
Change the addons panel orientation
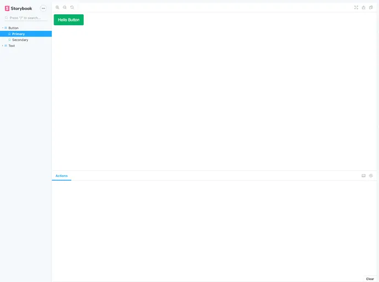tap(364, 176)
